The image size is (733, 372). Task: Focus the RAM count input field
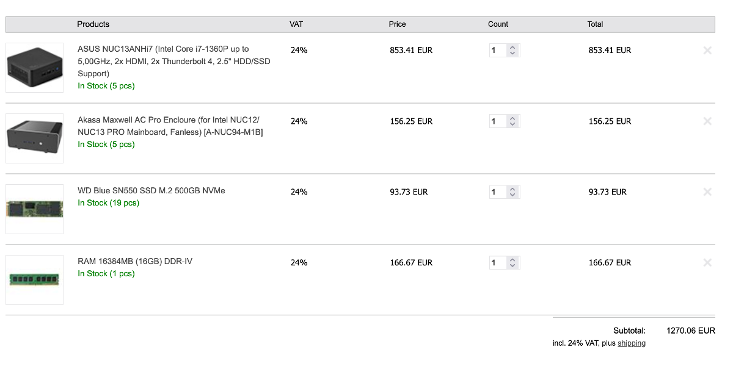click(498, 263)
